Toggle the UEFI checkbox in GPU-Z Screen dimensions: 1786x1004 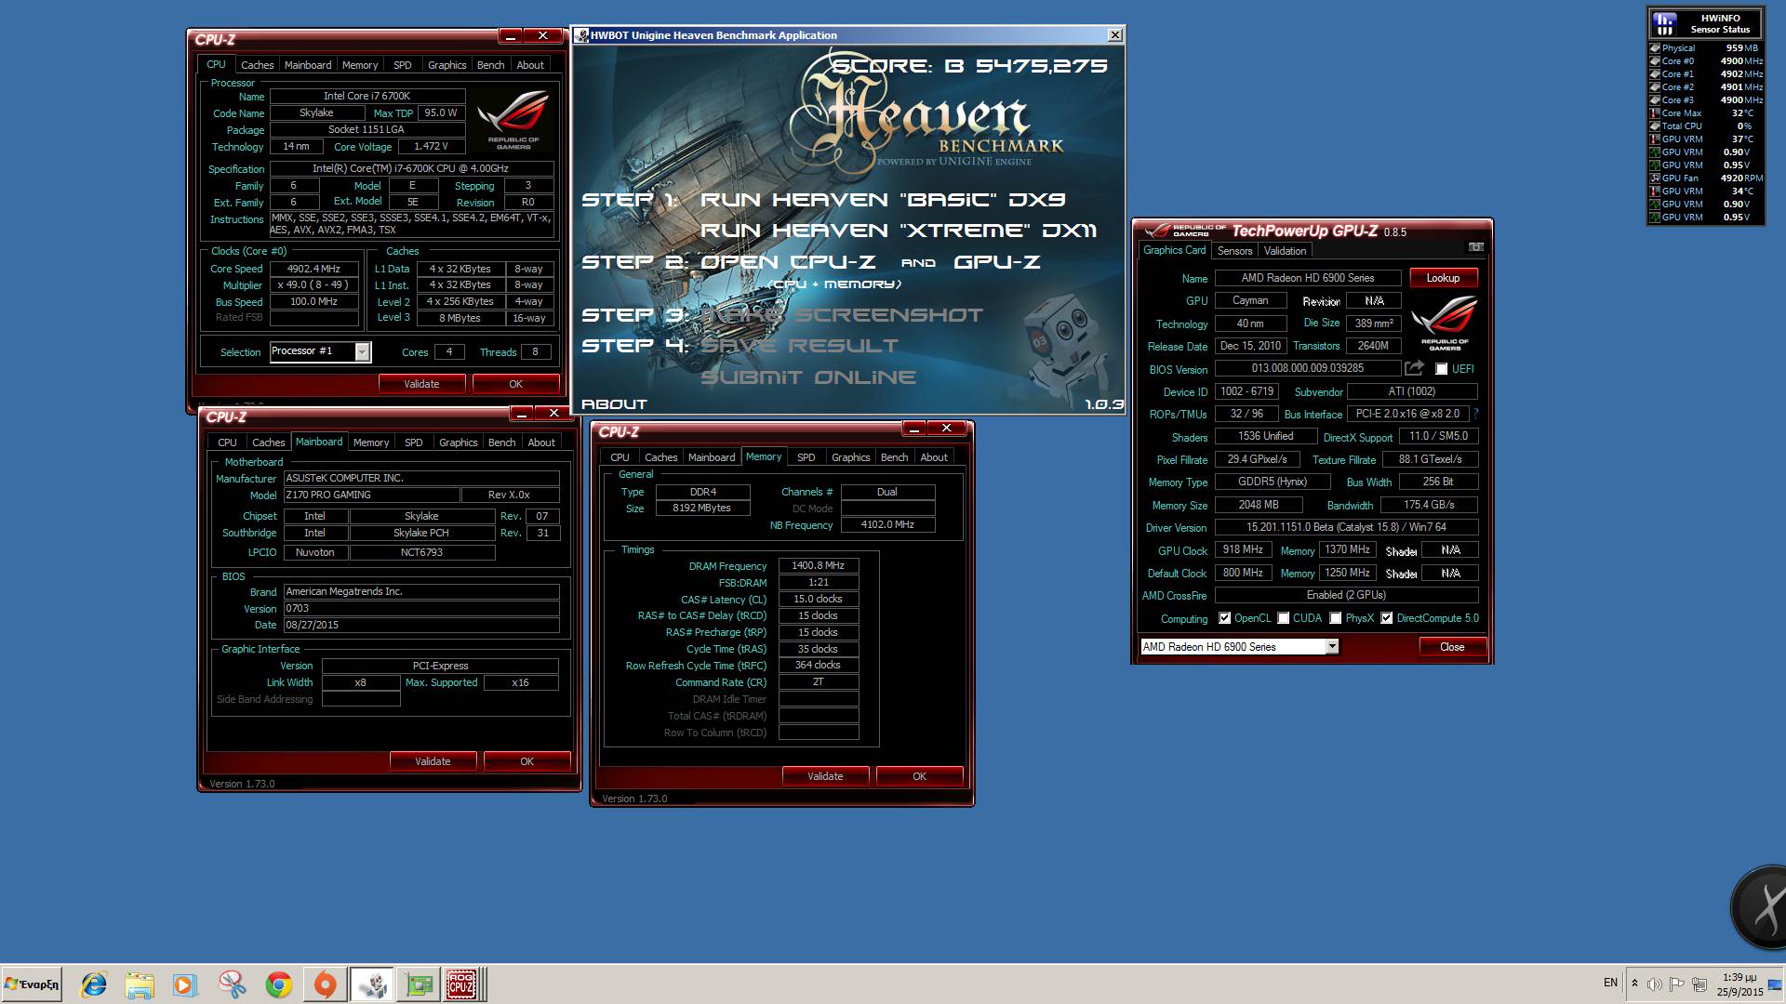click(x=1441, y=369)
